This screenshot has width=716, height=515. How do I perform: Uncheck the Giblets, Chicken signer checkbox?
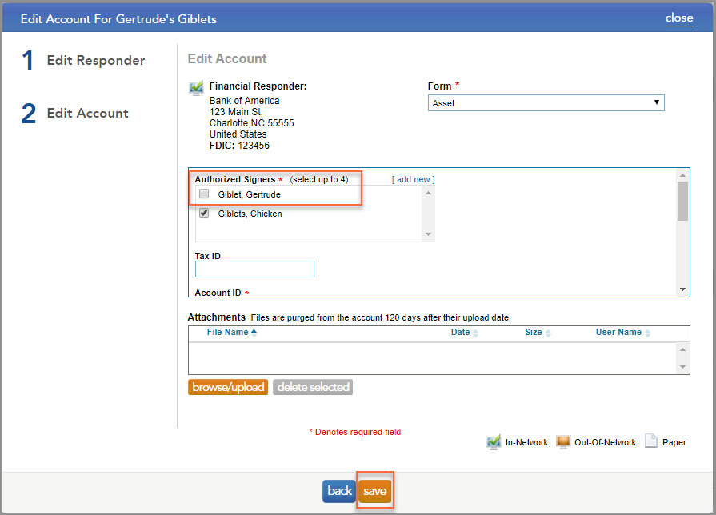pyautogui.click(x=203, y=212)
